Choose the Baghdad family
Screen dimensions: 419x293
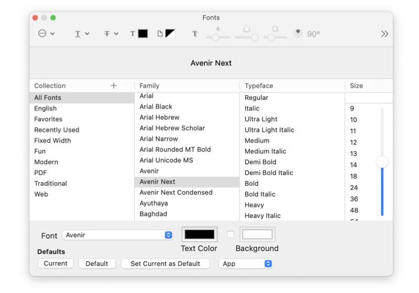[187, 214]
